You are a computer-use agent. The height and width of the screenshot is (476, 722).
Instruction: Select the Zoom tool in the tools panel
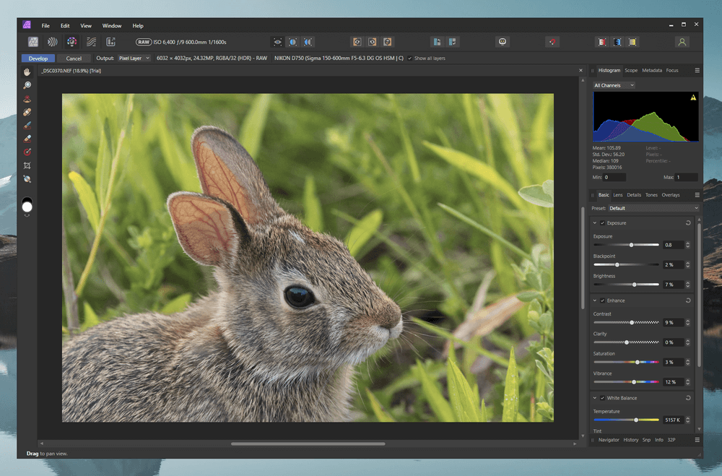(27, 85)
